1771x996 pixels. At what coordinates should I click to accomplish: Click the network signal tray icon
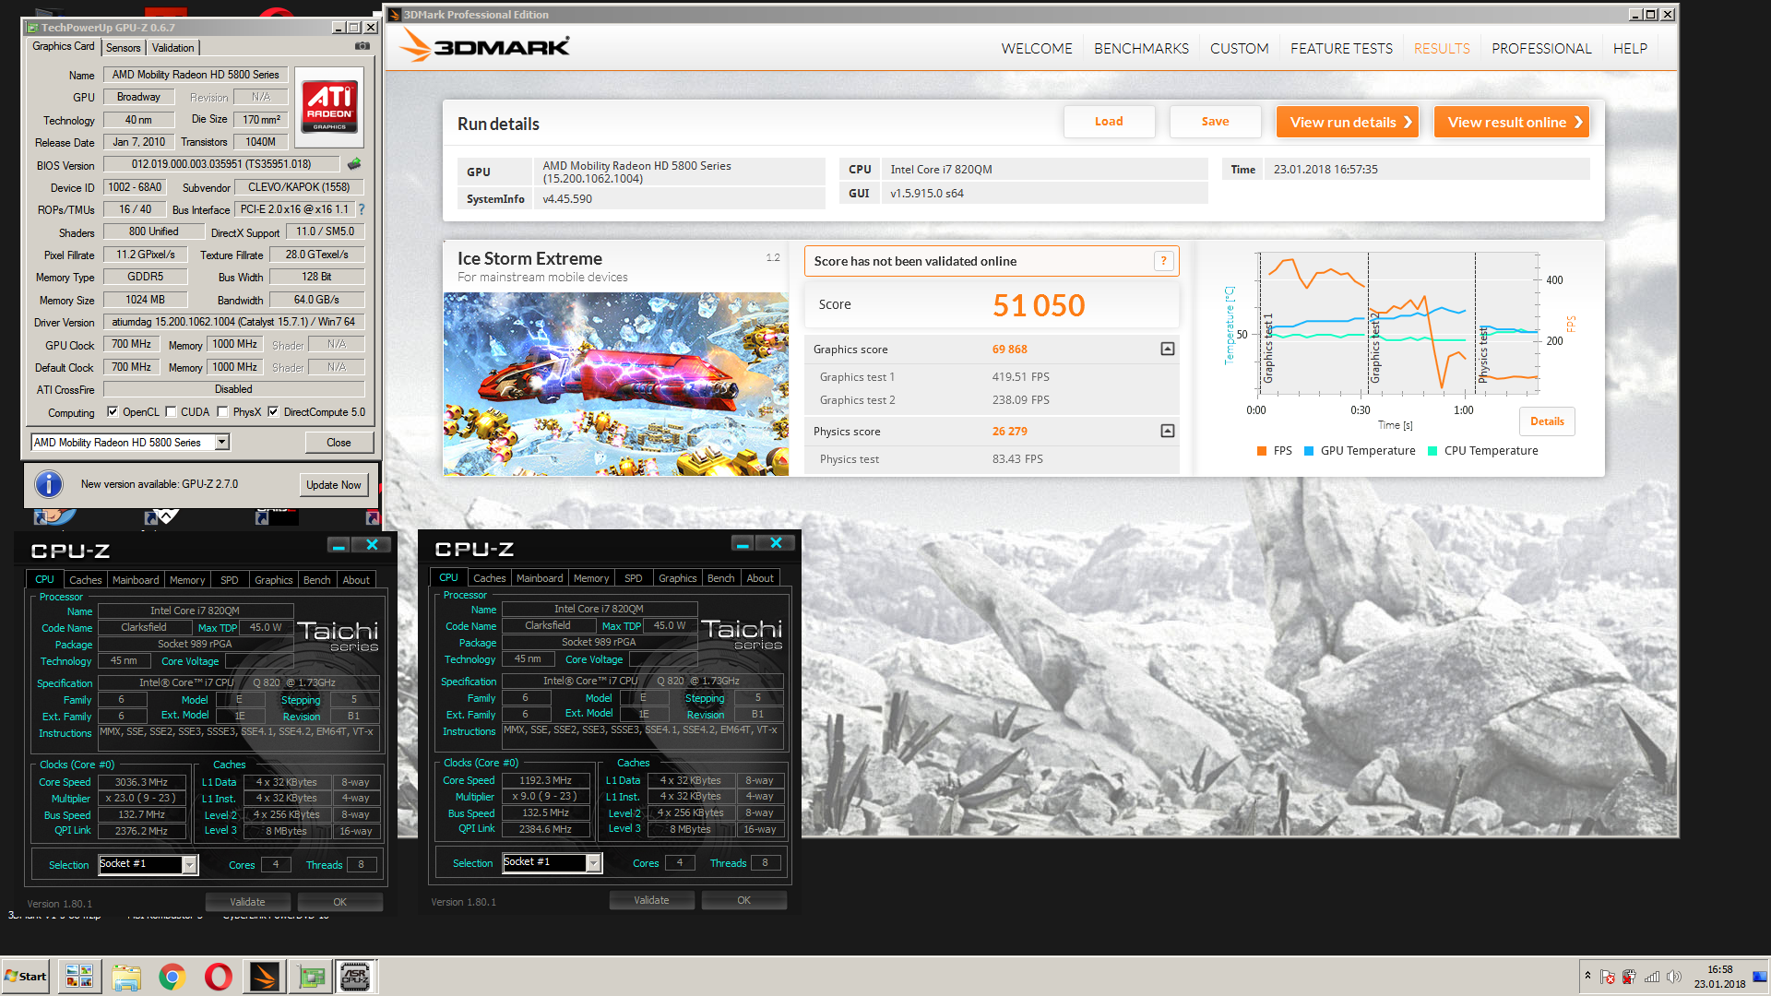(1652, 977)
